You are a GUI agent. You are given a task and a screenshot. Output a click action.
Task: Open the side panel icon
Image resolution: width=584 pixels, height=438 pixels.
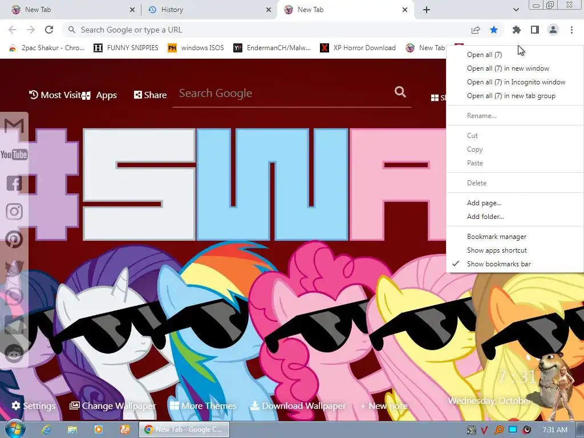click(535, 30)
